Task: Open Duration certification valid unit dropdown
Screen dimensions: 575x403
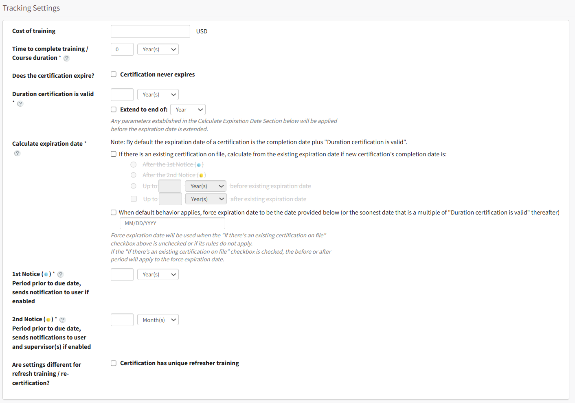Action: (158, 94)
